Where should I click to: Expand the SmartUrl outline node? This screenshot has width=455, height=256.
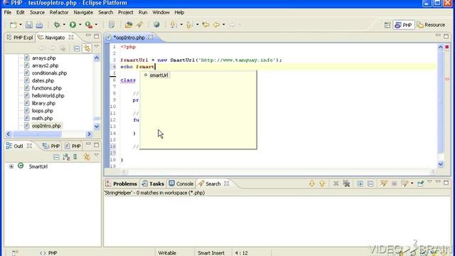11,166
